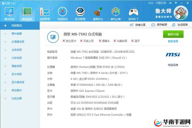Open 游戏补丁 gamepad icon
Viewport: 192px width, 128px height.
pos(133,12)
